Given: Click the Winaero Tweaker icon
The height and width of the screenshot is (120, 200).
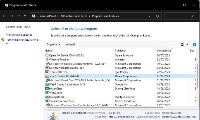Looking at the screenshot, I should click(x=47, y=59).
